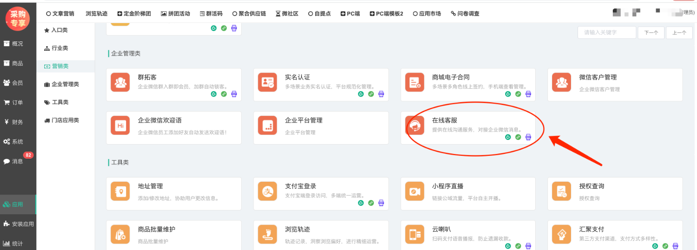Click the 在线客服 app icon
Image resolution: width=697 pixels, height=250 pixels.
414,125
